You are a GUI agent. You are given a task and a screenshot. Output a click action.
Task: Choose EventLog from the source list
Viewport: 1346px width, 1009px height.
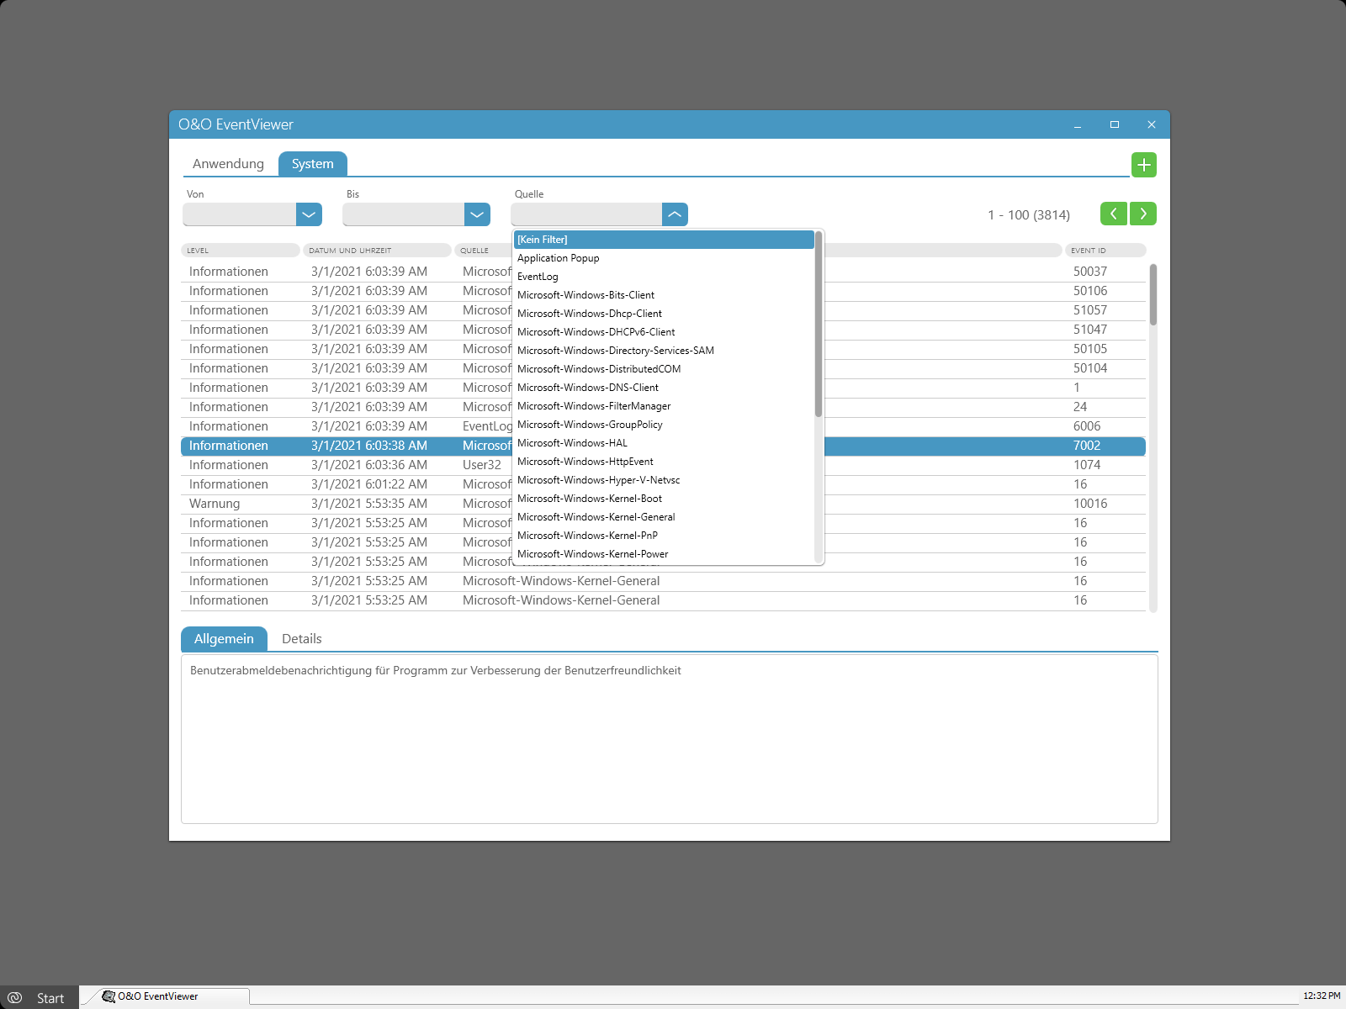click(x=664, y=277)
